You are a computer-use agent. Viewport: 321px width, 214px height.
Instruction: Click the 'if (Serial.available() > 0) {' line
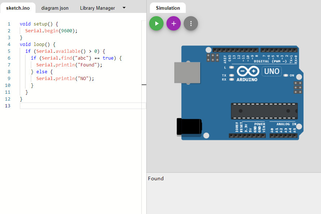[x=65, y=51]
